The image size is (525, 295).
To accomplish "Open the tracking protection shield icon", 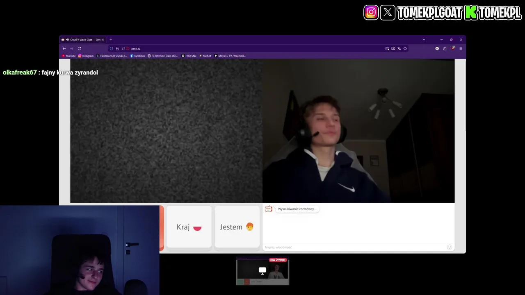I will (x=111, y=48).
